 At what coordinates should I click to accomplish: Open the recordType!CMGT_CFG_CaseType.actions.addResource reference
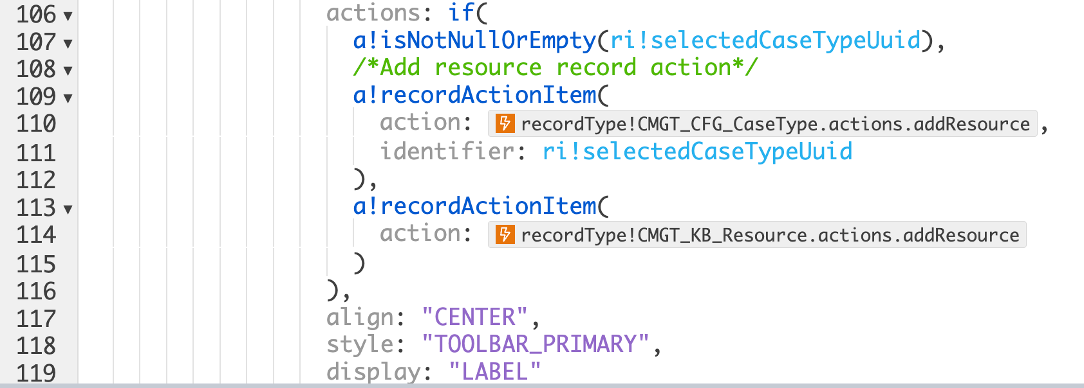(x=762, y=123)
